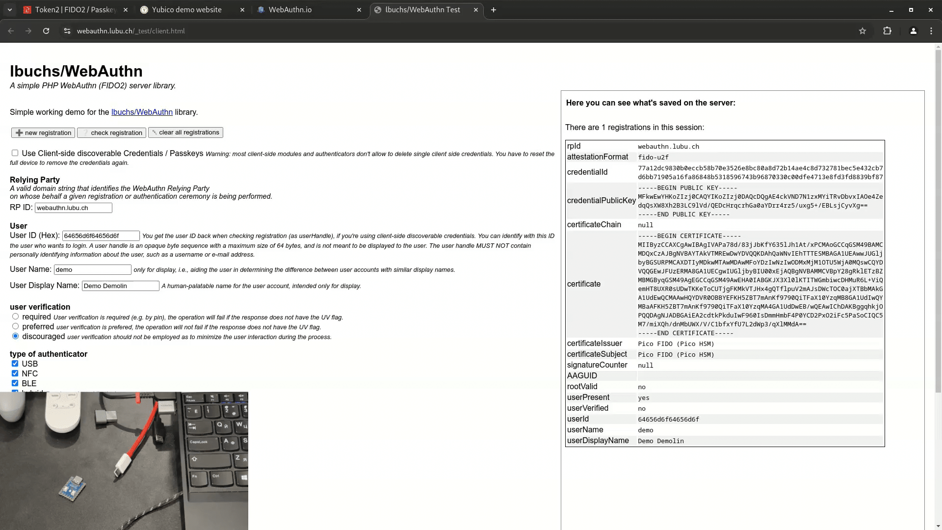Close the WebAuthn.io tab

tap(359, 10)
